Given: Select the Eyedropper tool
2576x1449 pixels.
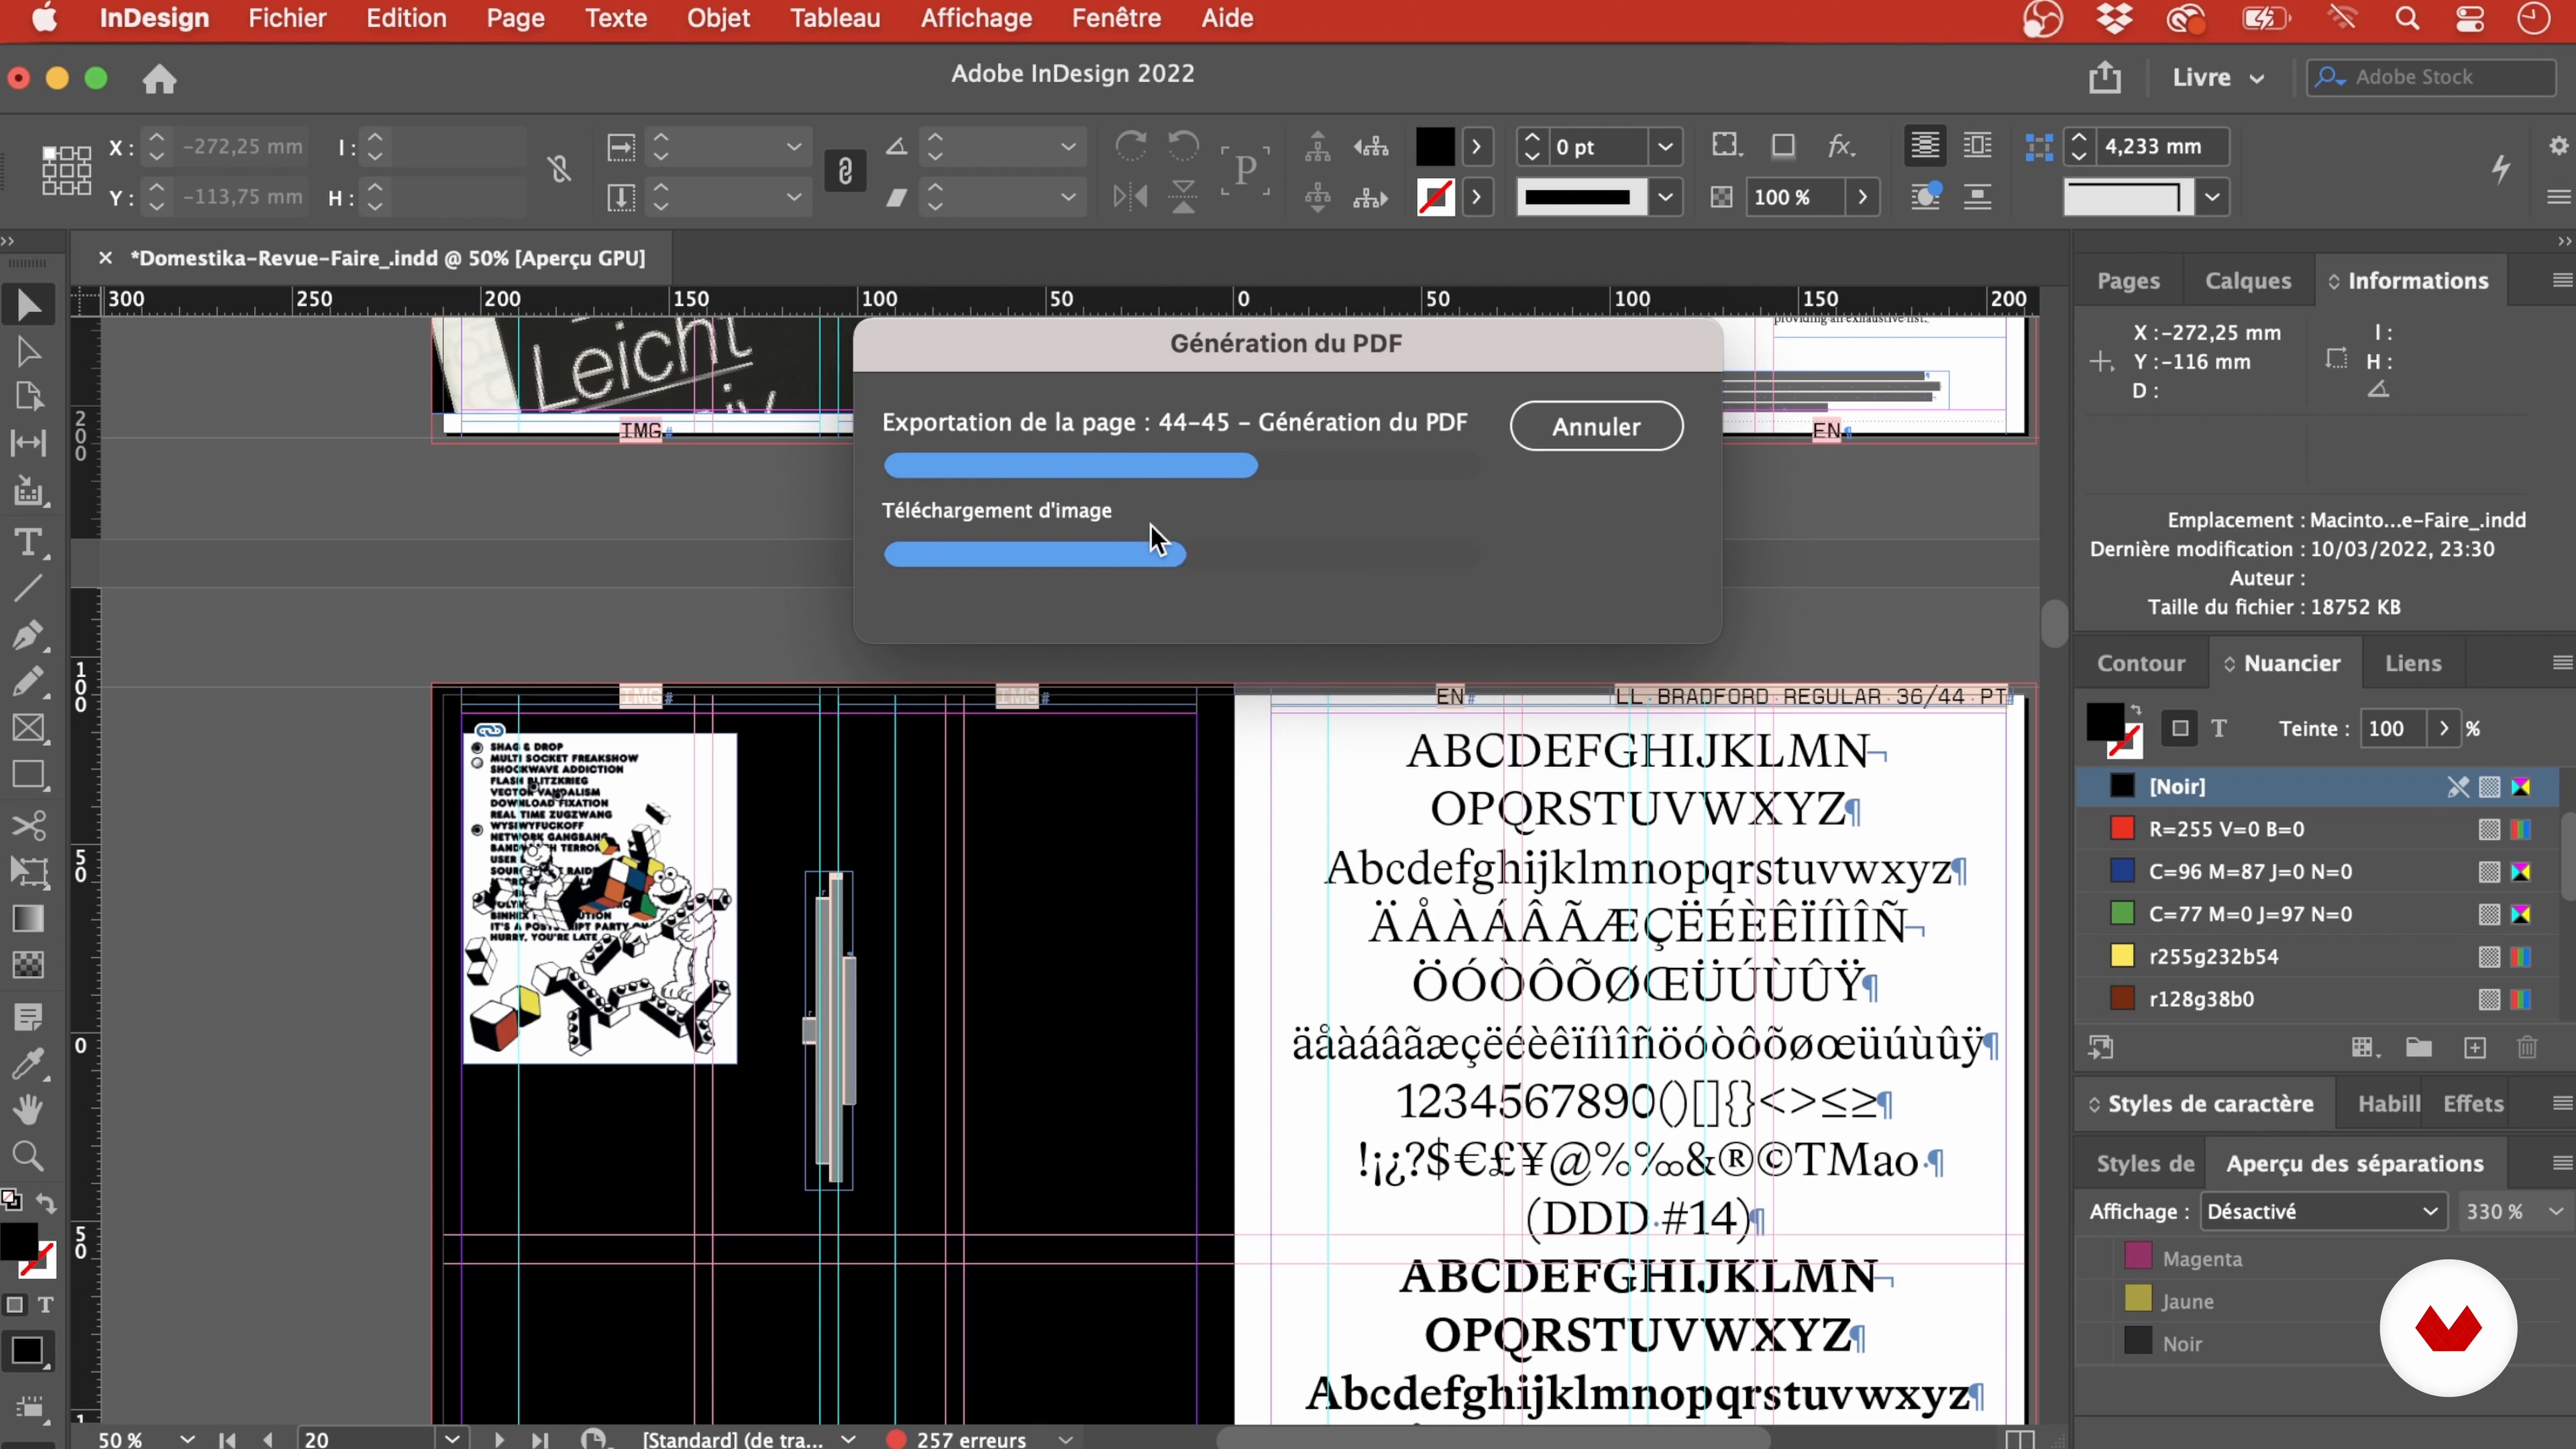Looking at the screenshot, I should (28, 1064).
